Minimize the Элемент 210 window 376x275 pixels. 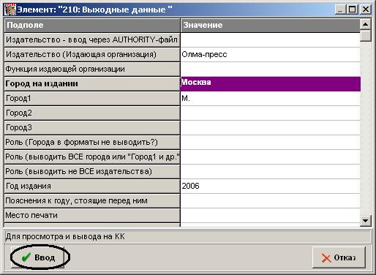tap(340, 10)
